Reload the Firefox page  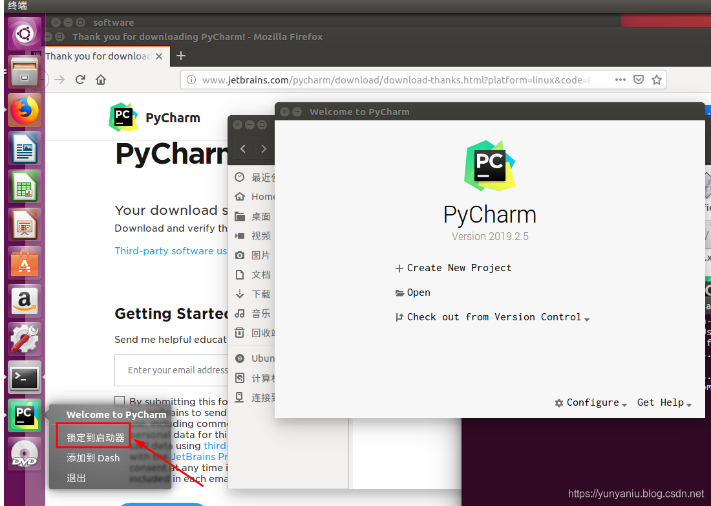point(80,80)
